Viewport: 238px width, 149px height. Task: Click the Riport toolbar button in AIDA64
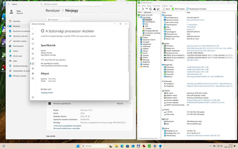coord(167,9)
